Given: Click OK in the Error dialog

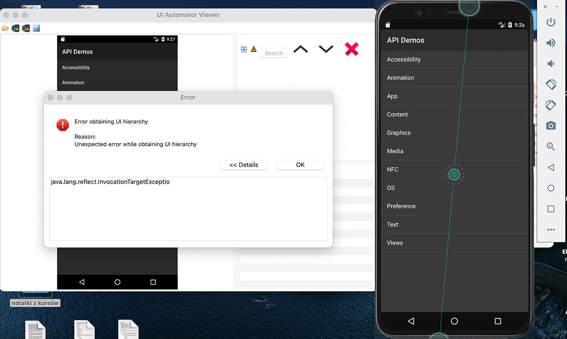Looking at the screenshot, I should pos(300,165).
